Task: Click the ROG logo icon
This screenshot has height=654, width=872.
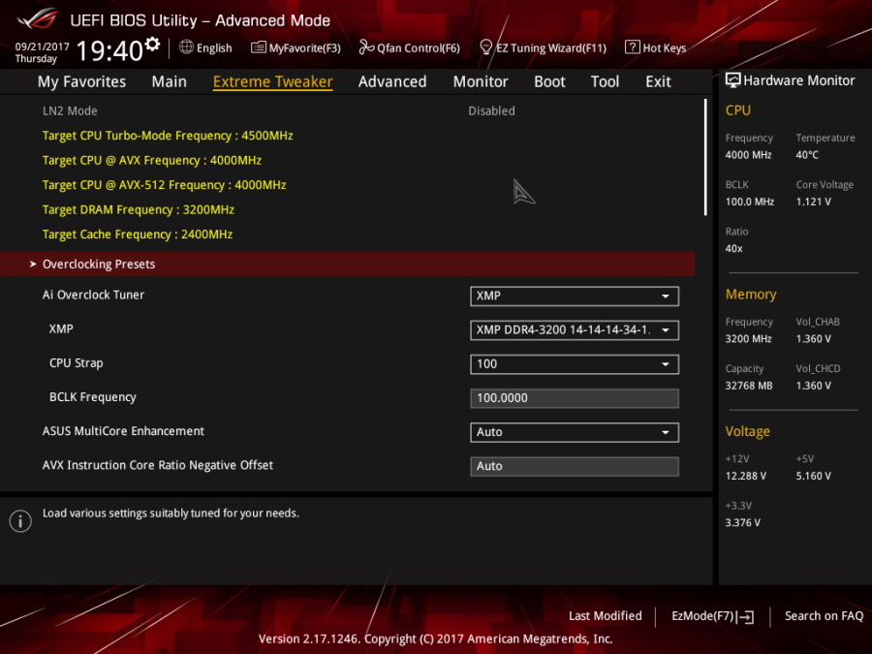Action: [37, 18]
